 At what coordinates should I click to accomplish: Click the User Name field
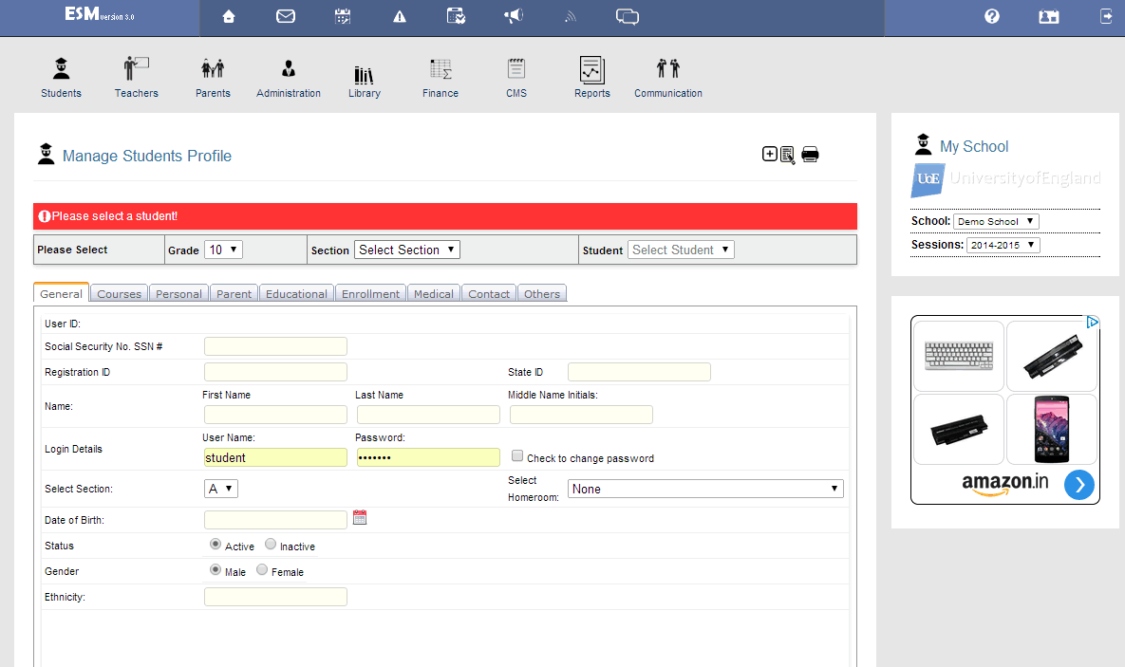tap(275, 457)
